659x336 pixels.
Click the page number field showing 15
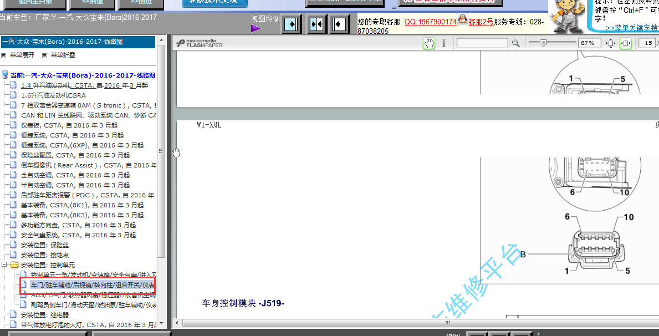(648, 43)
